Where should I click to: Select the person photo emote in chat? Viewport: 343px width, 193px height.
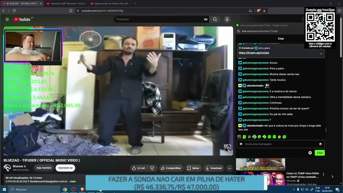point(239,137)
